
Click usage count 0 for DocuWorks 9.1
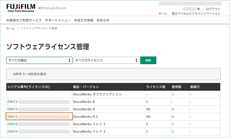pyautogui.click(x=172, y=117)
